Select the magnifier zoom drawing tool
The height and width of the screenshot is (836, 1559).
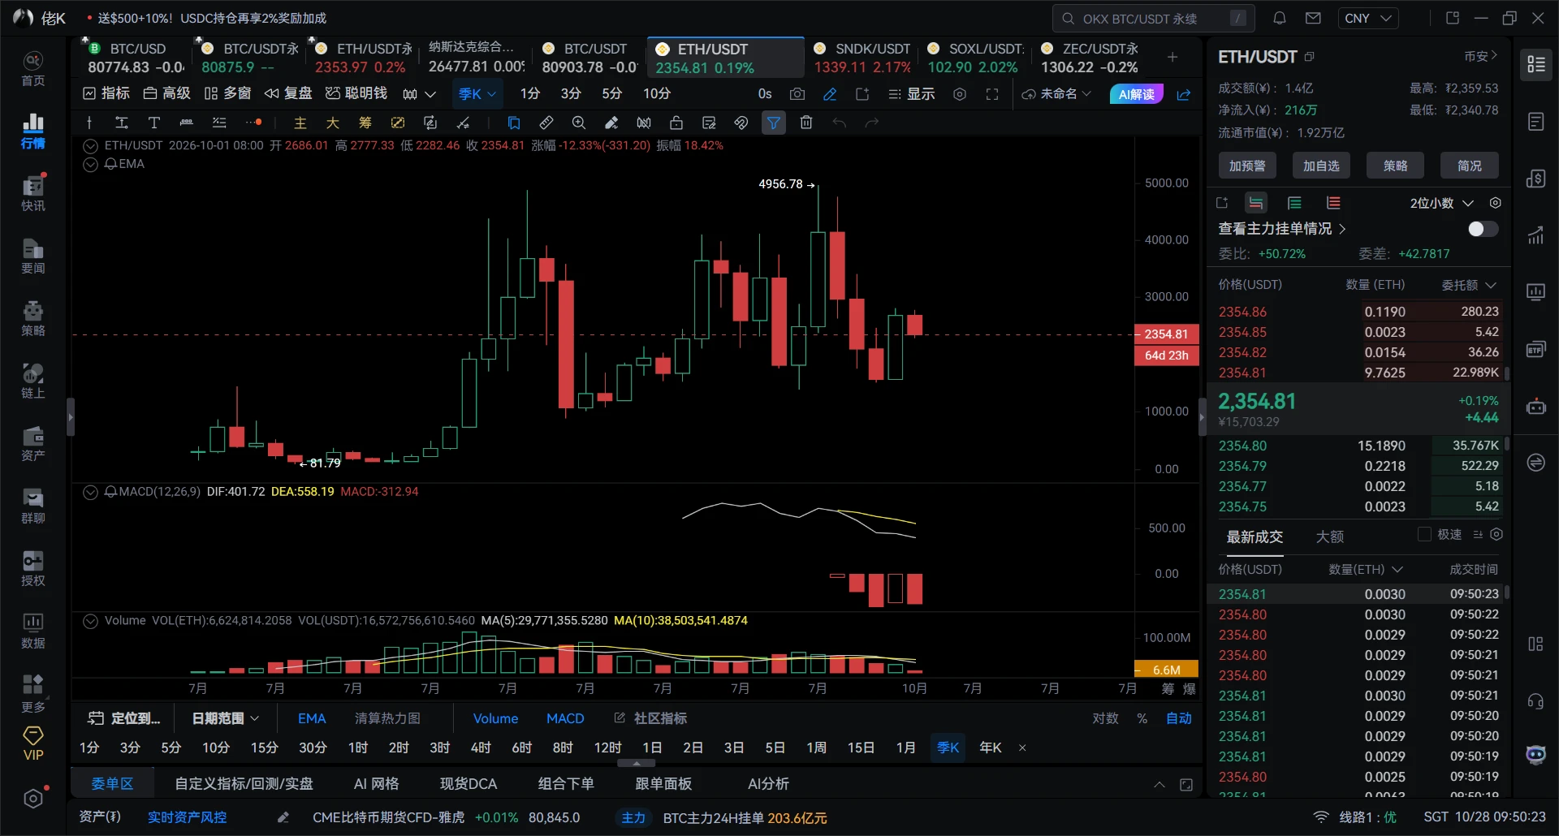coord(579,123)
